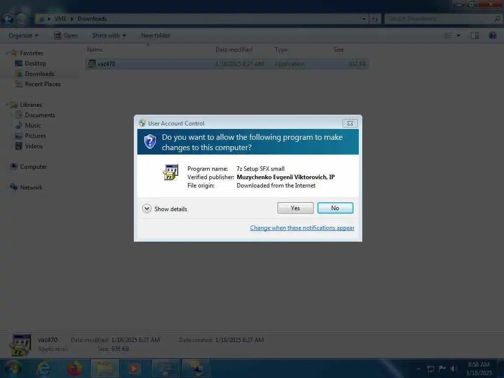Select Computer in navigation pane
504x378 pixels.
(x=33, y=166)
